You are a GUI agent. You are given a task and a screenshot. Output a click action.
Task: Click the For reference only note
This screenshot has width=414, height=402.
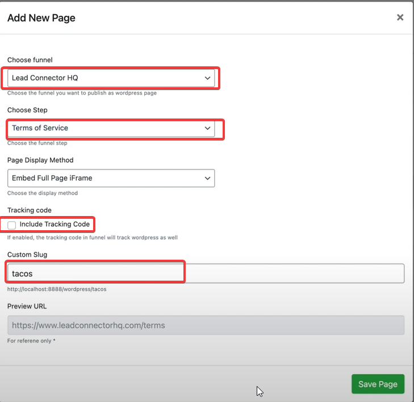coord(31,341)
